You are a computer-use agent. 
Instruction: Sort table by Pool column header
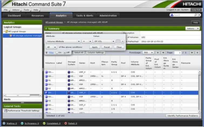pos(125,63)
